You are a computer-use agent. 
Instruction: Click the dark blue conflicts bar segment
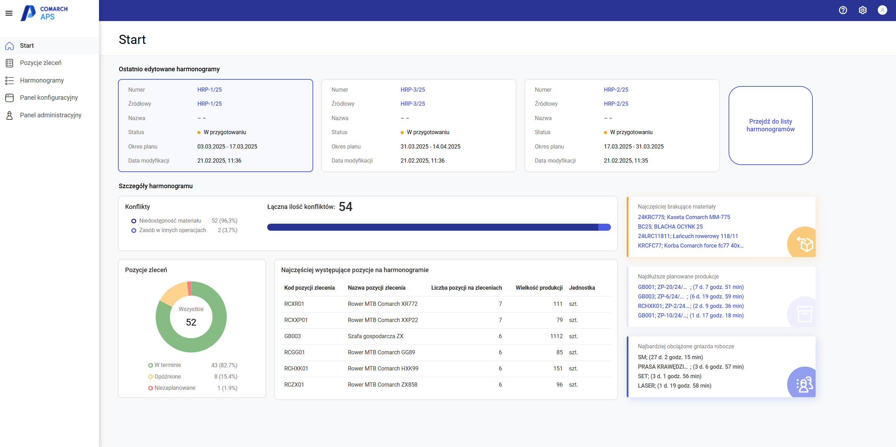pyautogui.click(x=433, y=227)
